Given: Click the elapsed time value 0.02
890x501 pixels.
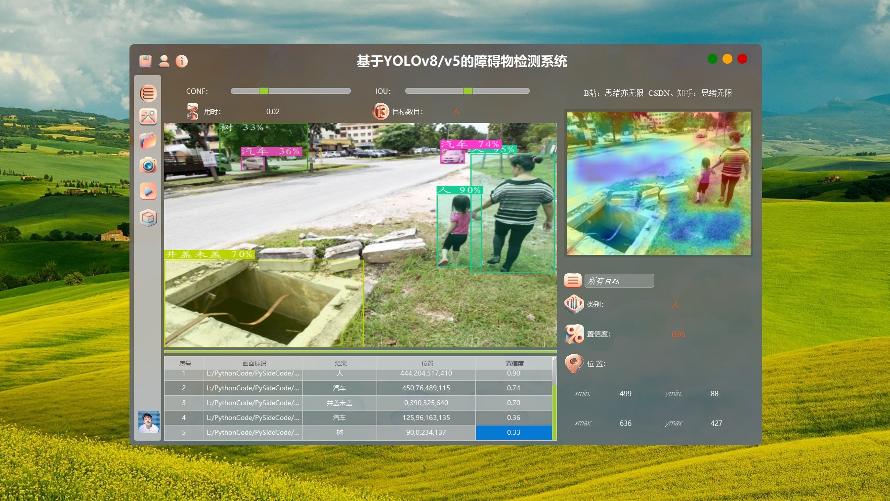Looking at the screenshot, I should (x=273, y=112).
